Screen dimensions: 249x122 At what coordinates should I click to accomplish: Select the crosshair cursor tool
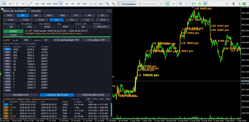click(10, 4)
